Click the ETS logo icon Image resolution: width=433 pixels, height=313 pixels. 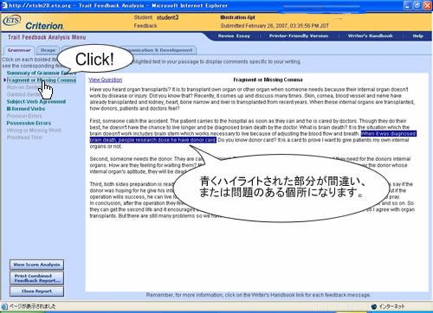pos(12,21)
